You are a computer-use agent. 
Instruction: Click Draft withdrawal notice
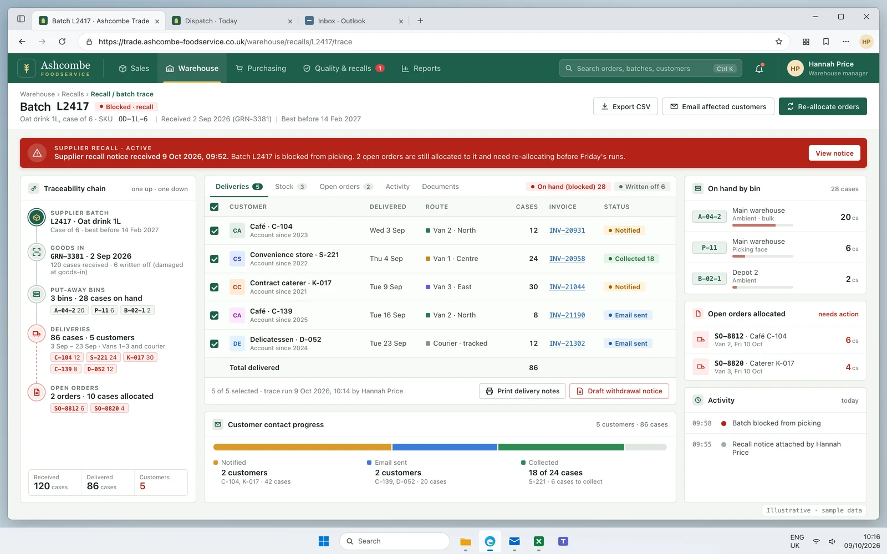pos(619,391)
